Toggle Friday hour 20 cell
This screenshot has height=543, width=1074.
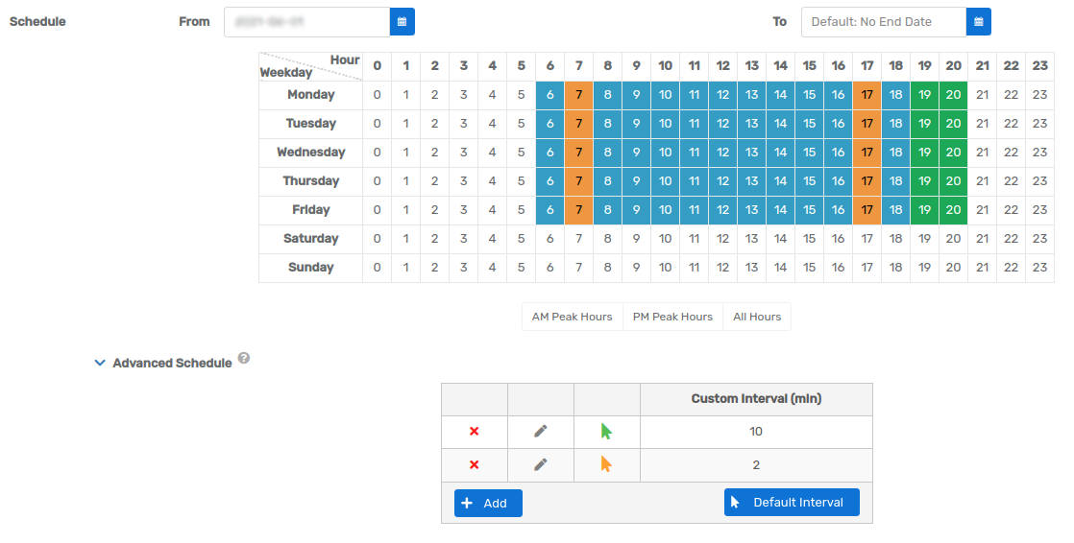tap(954, 210)
